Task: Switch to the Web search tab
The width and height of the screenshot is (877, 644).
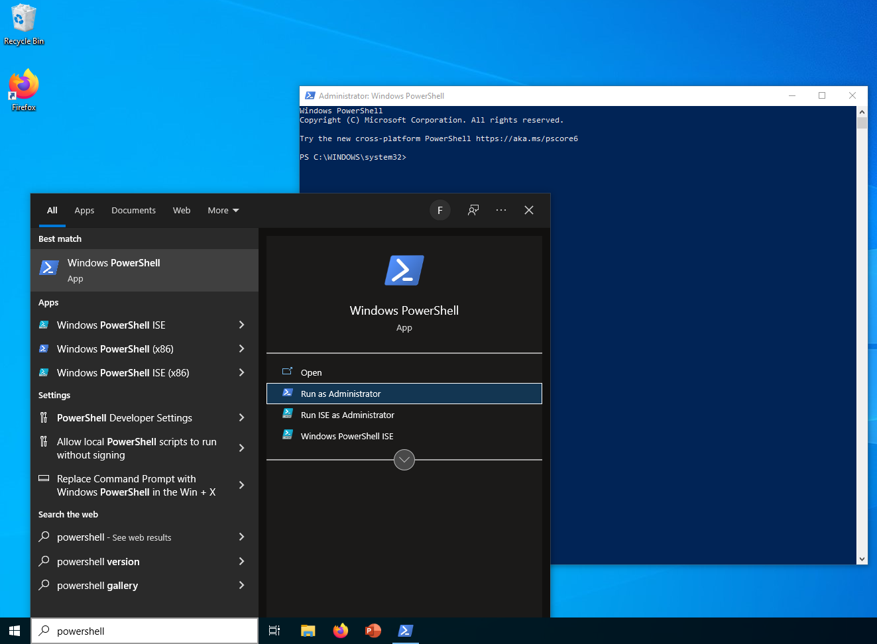Action: click(182, 210)
